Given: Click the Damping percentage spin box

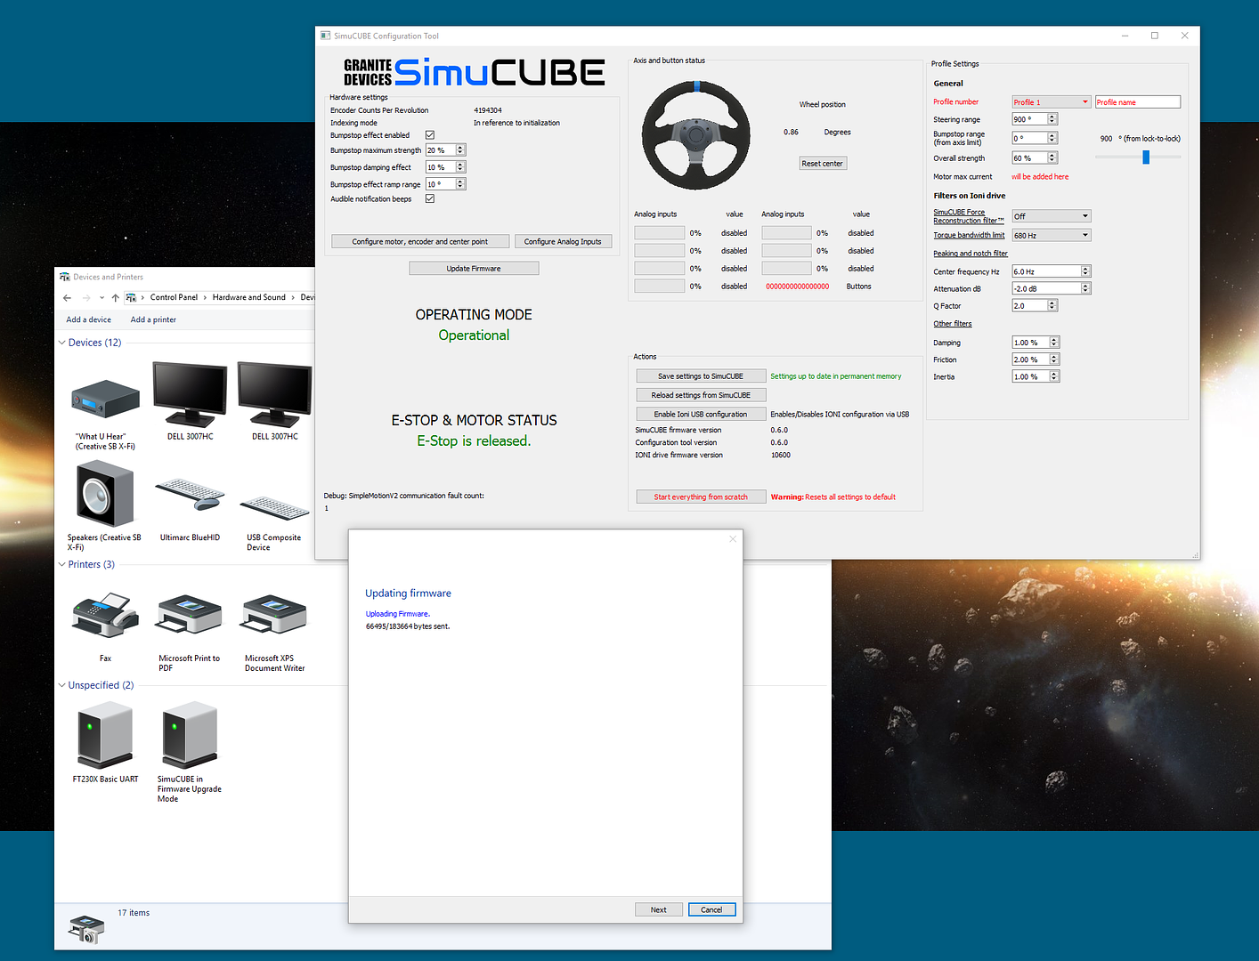Looking at the screenshot, I should (x=1036, y=343).
